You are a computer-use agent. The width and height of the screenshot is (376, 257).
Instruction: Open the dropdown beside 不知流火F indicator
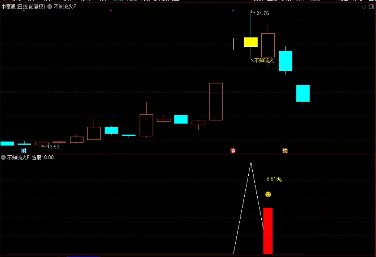click(x=3, y=157)
